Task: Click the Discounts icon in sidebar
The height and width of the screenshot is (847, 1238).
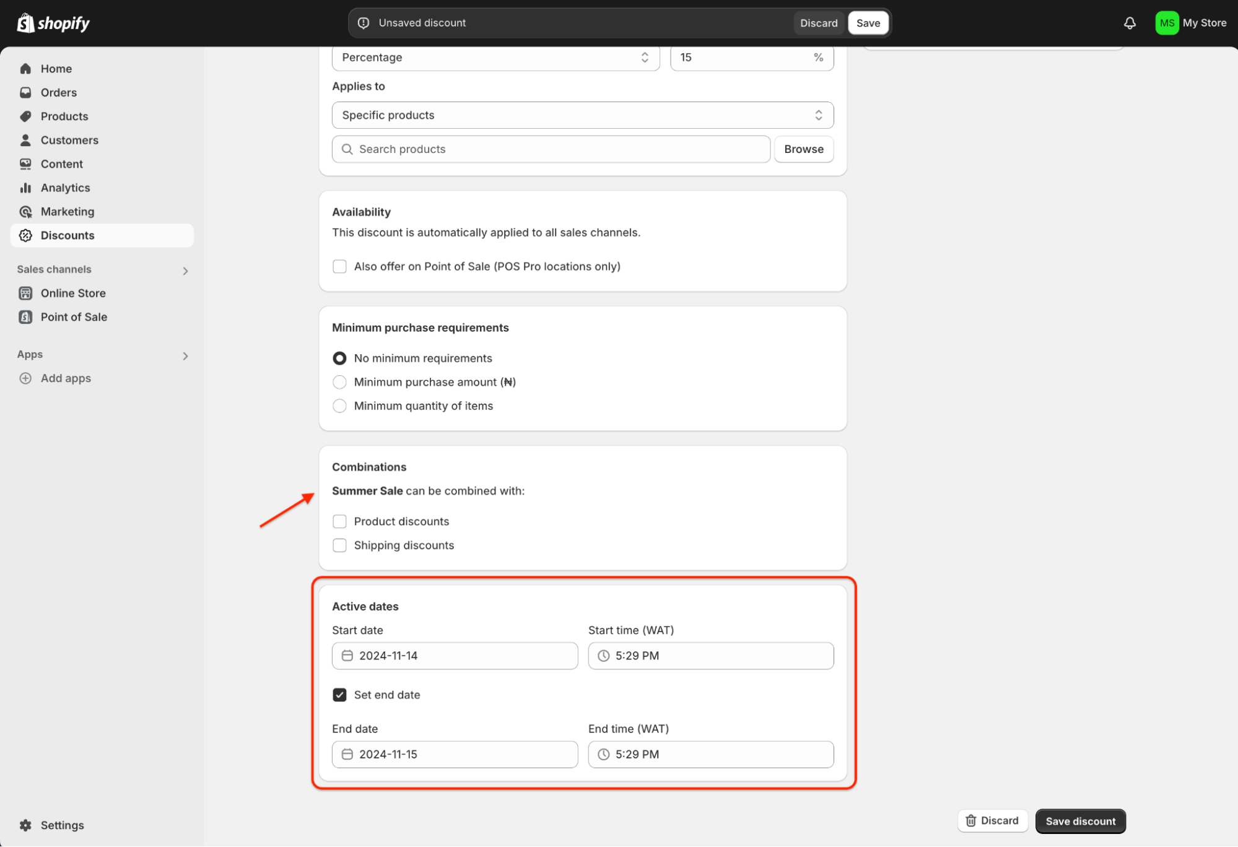Action: click(x=25, y=235)
